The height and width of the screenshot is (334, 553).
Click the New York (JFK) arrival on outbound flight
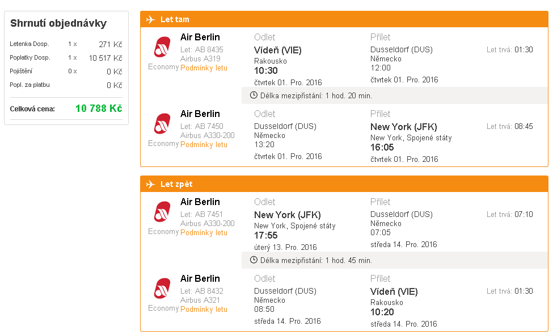[404, 127]
